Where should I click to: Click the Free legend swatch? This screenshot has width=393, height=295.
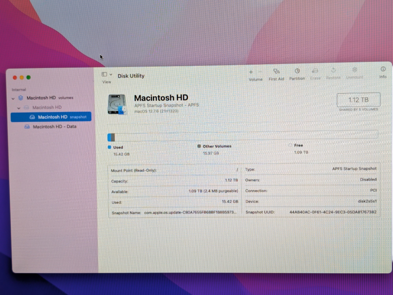(x=290, y=145)
